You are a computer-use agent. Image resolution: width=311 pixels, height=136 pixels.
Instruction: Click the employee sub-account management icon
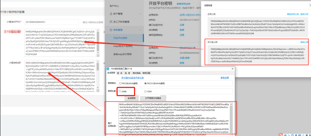(x=111, y=22)
